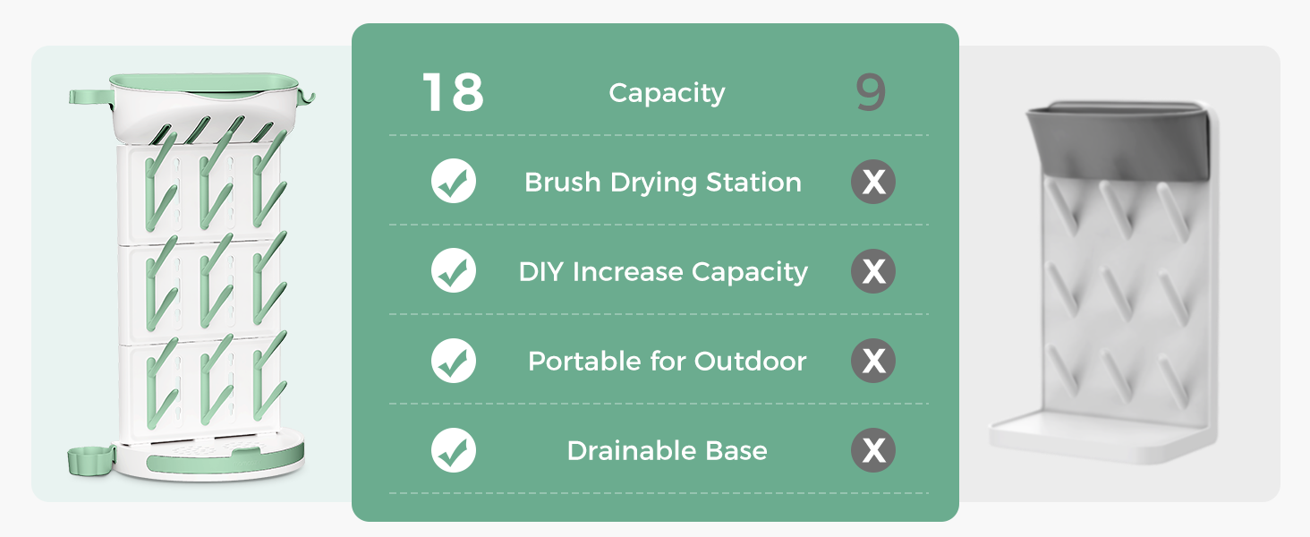Screen dimensions: 1310x537
Task: Click the X icon in Portable for Outdoor row
Action: point(872,361)
